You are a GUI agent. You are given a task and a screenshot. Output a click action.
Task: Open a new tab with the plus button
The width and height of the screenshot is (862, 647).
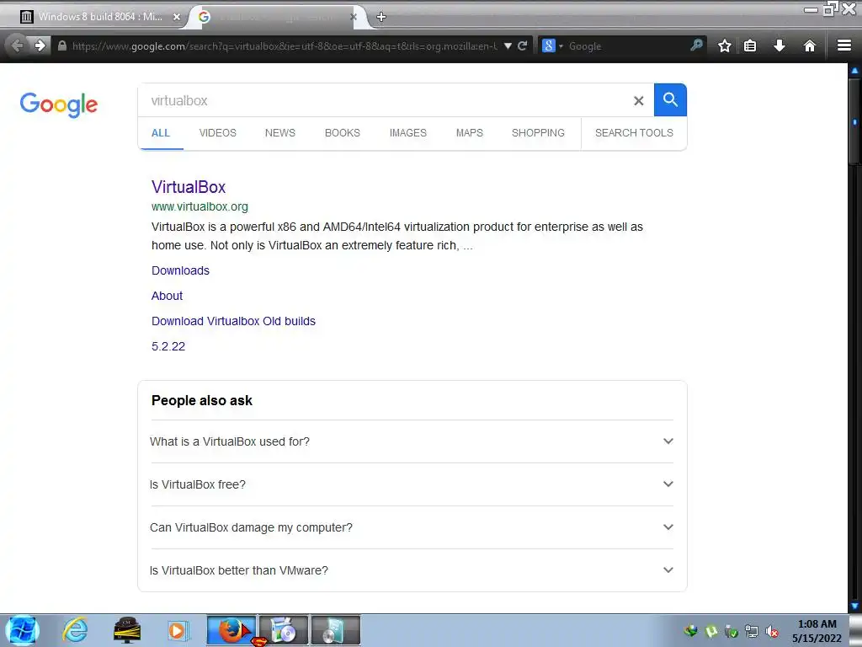[x=381, y=17]
